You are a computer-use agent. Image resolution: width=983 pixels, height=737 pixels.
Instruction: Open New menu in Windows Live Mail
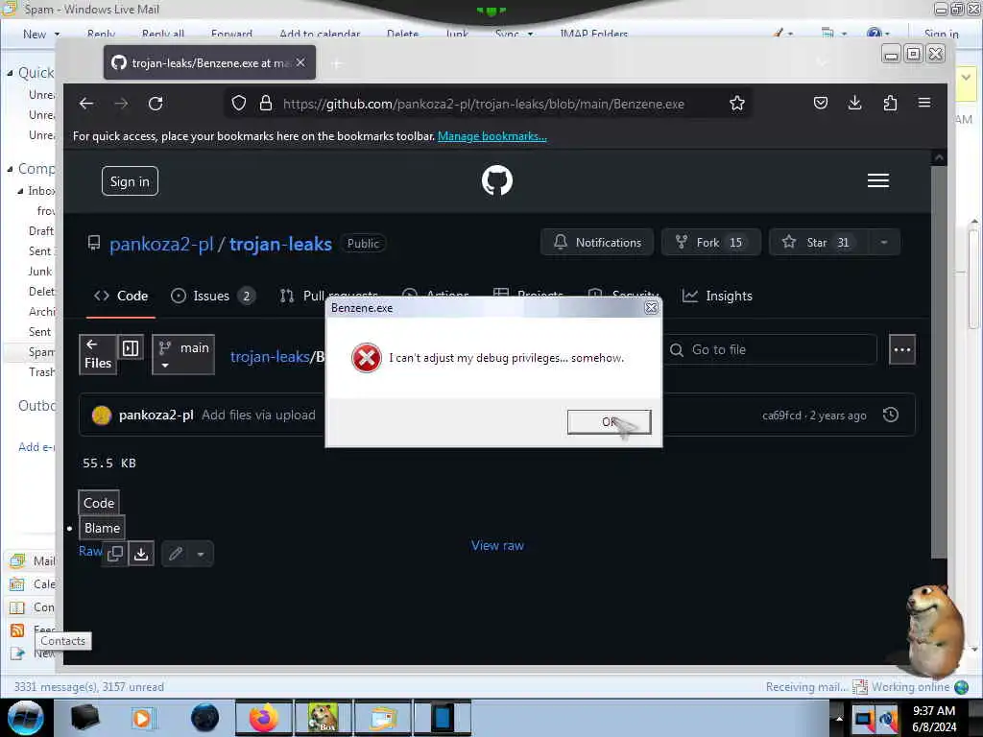[41, 34]
